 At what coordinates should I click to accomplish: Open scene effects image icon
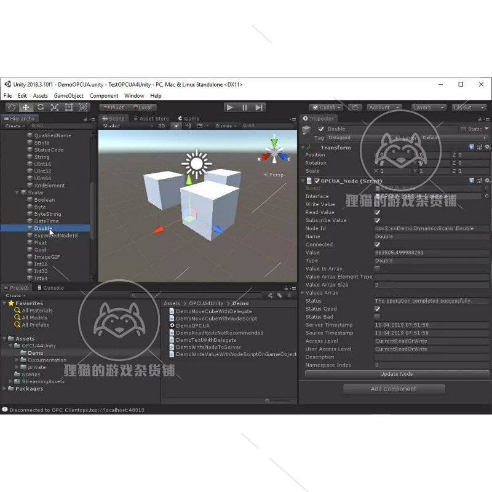pyautogui.click(x=199, y=126)
